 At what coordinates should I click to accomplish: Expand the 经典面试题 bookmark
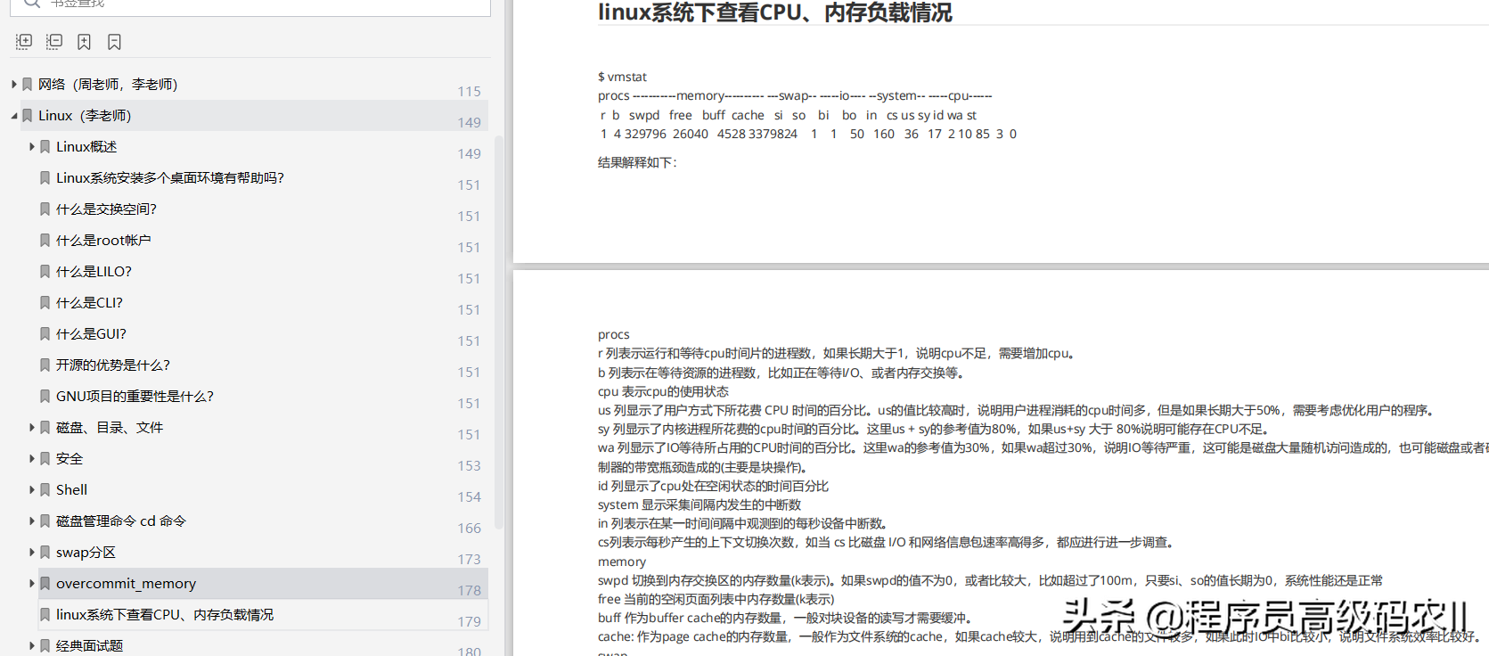pyautogui.click(x=31, y=645)
